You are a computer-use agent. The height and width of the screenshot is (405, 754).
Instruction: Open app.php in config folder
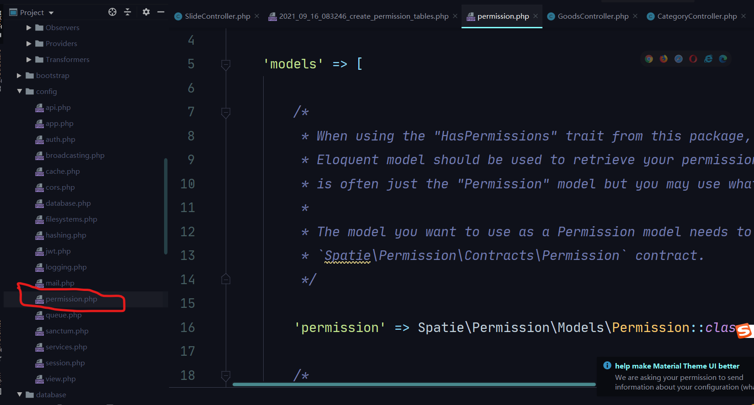[59, 124]
